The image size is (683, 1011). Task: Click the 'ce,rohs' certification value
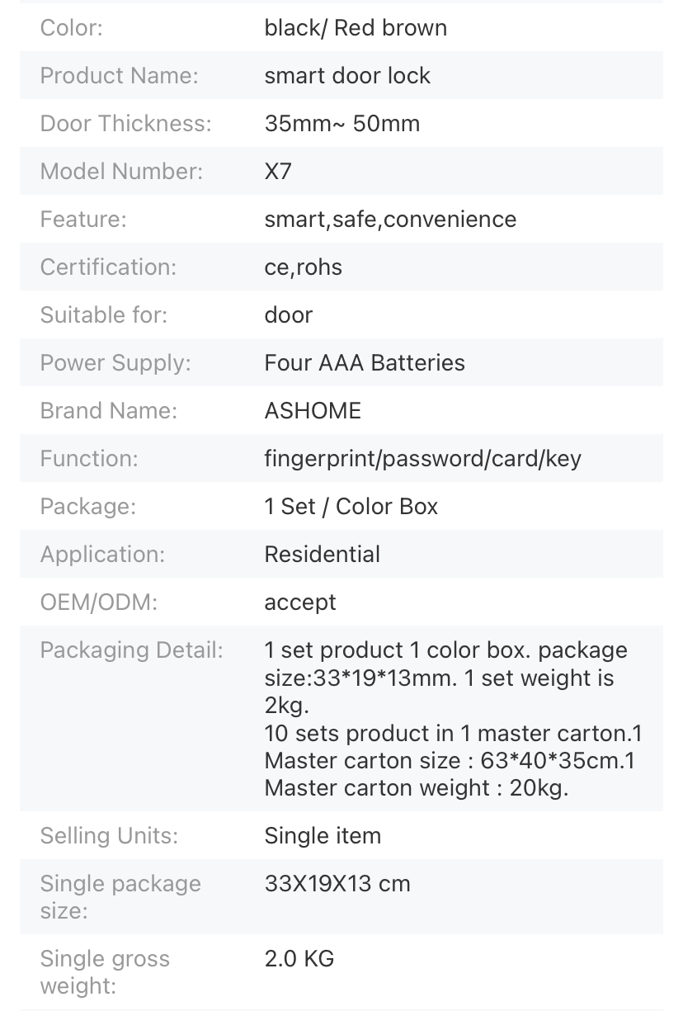point(303,267)
